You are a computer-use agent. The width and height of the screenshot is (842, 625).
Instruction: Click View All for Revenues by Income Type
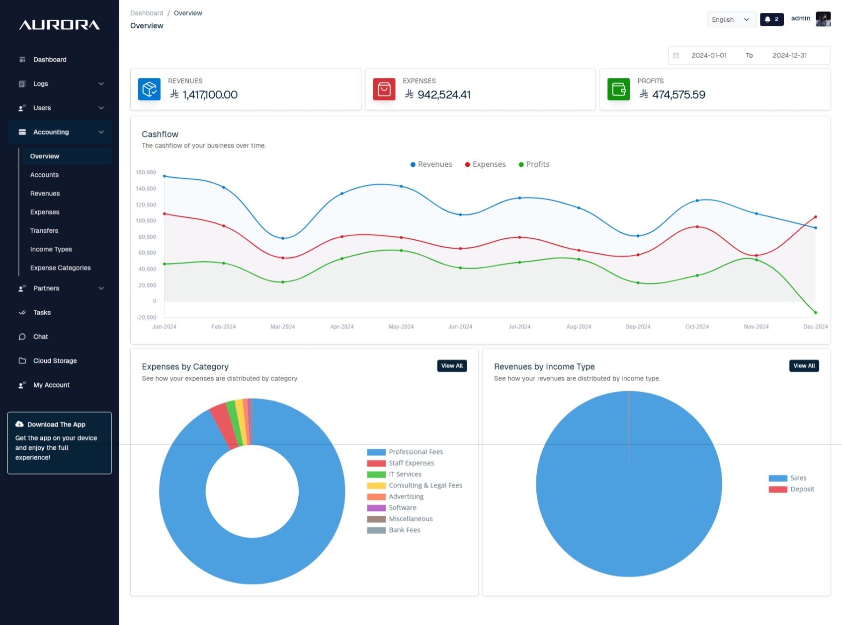[x=804, y=366]
